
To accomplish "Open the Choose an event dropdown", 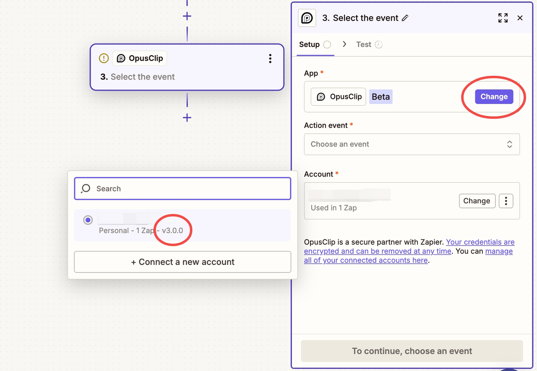I will [x=412, y=144].
